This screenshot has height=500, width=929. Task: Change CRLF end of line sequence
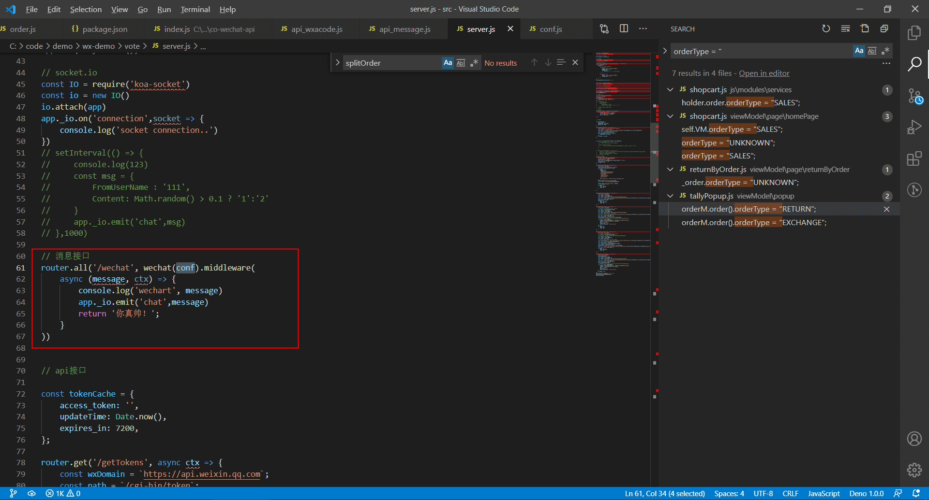pos(790,494)
